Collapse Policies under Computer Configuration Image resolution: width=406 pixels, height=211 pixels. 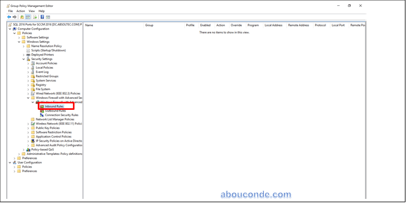coord(14,33)
